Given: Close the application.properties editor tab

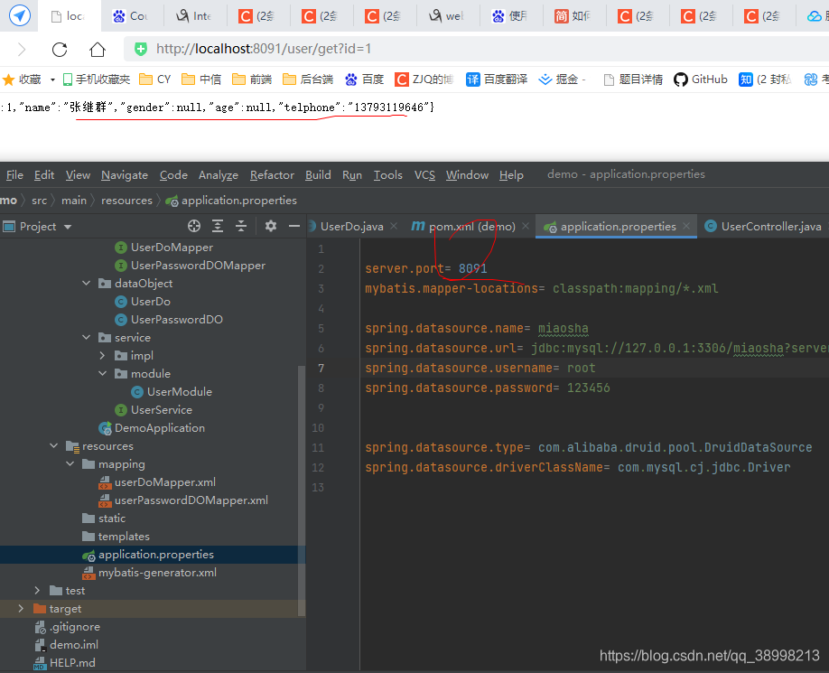Looking at the screenshot, I should pos(686,226).
